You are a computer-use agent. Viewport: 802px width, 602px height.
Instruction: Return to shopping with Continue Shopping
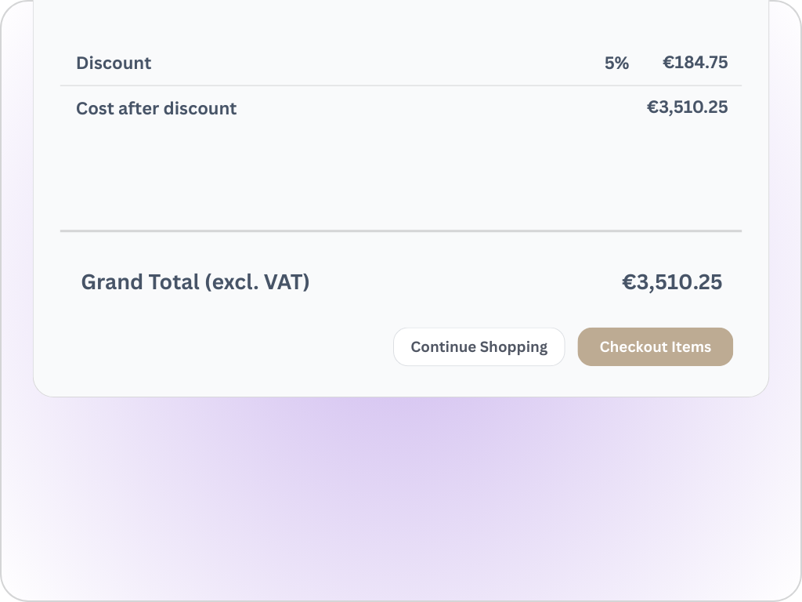click(479, 346)
